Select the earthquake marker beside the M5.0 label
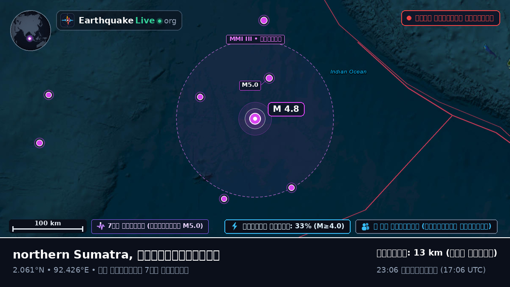The image size is (510, 287). (x=269, y=78)
